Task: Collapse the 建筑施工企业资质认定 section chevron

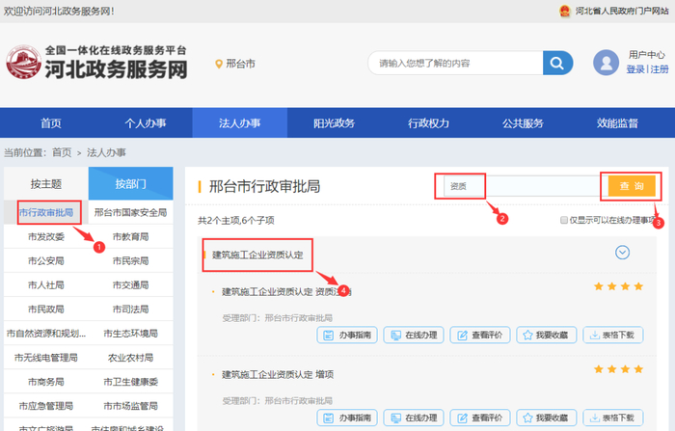Action: click(622, 253)
